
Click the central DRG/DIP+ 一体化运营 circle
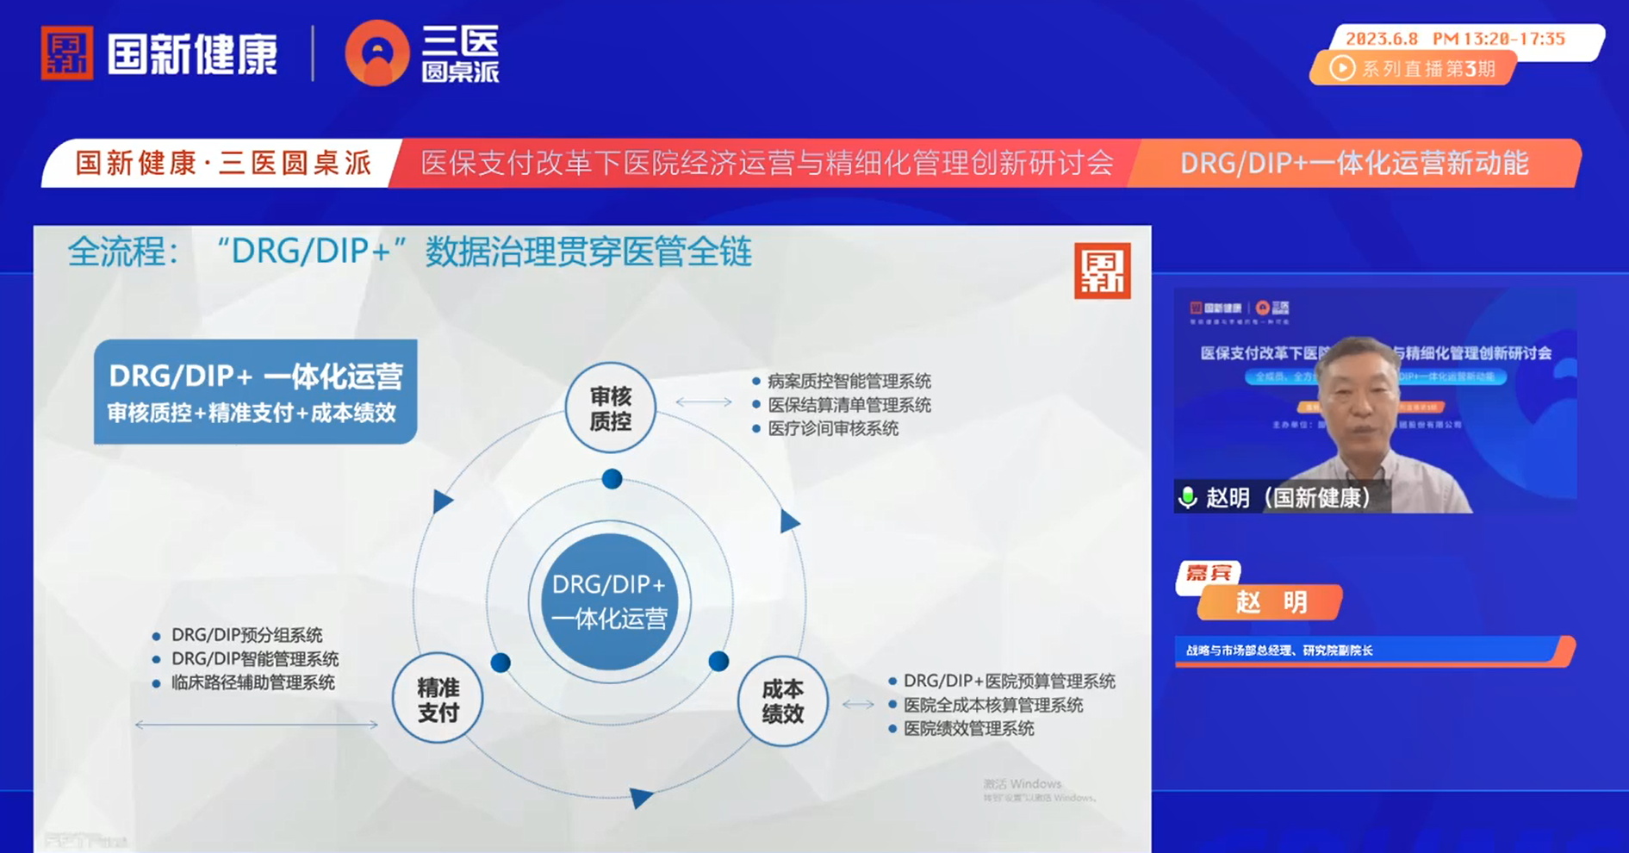(609, 601)
